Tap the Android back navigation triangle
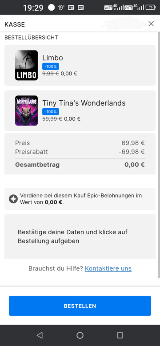Screen dimensions: 160x346 [40, 335]
